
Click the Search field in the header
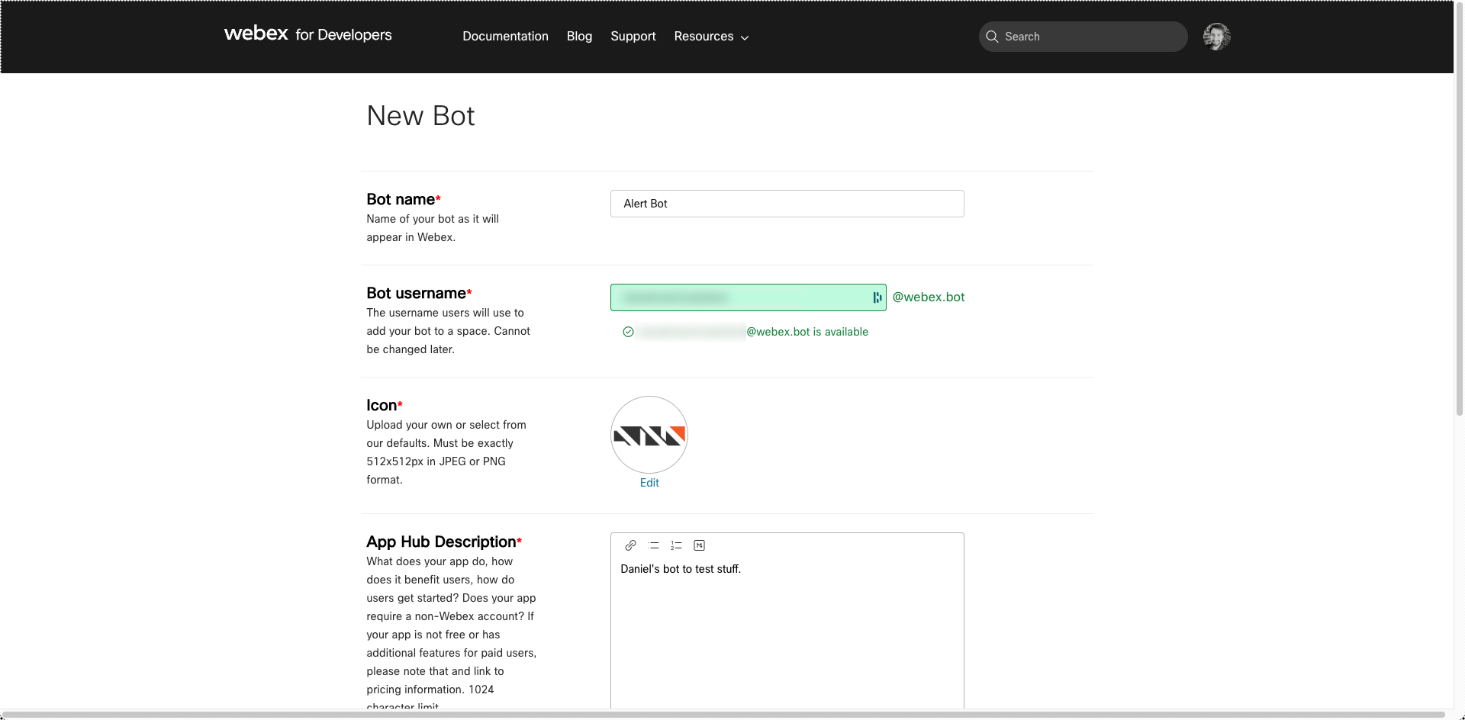point(1083,37)
